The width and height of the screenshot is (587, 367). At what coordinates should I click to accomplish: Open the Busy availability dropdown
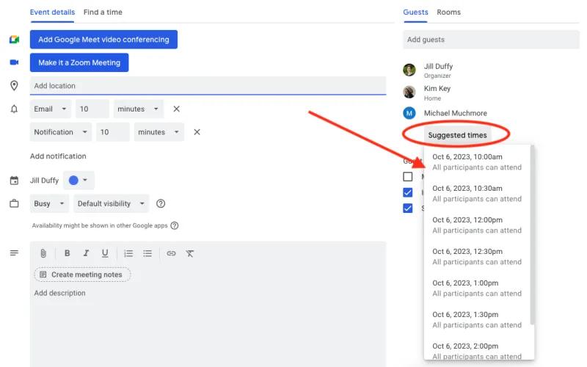(51, 204)
